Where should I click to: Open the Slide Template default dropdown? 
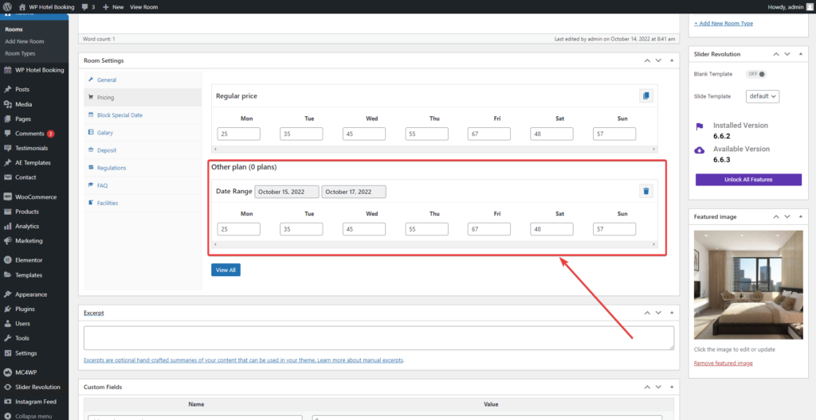763,96
